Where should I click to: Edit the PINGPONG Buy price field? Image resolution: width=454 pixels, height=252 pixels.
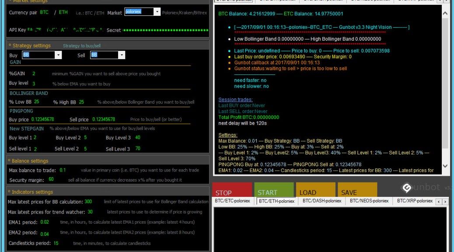(x=42, y=119)
